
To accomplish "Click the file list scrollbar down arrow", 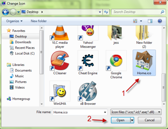I will (x=164, y=104).
